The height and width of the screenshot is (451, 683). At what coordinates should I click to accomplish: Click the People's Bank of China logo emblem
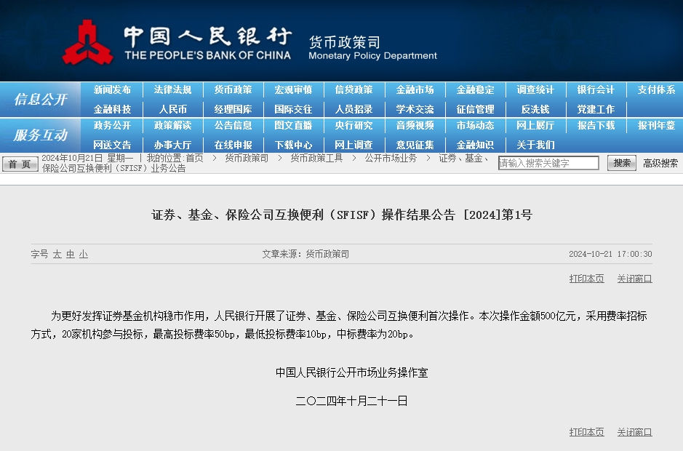[x=87, y=43]
